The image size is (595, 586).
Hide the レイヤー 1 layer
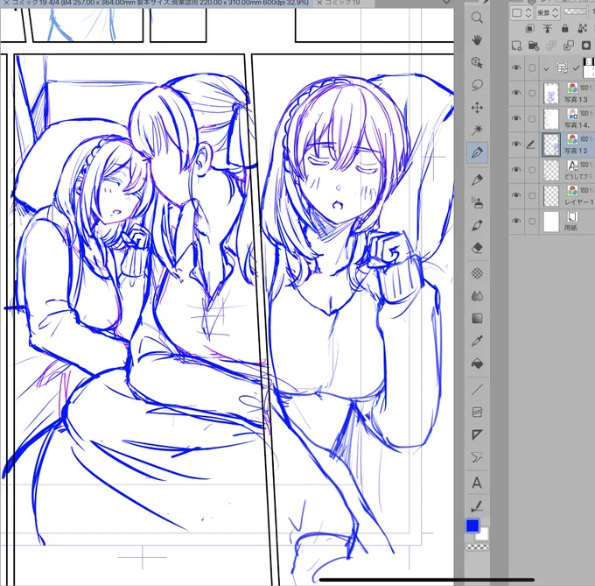click(x=516, y=195)
